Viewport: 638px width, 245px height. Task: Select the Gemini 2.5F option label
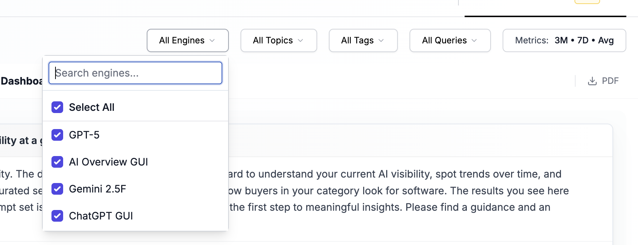pyautogui.click(x=97, y=189)
